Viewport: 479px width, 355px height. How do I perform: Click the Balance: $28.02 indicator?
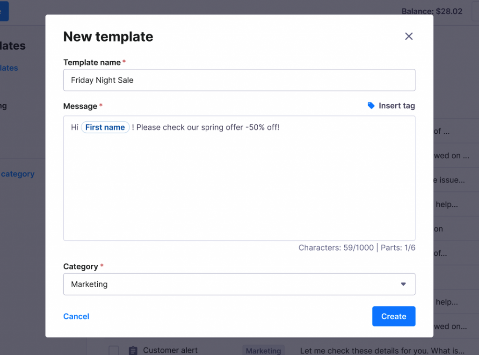pos(432,11)
